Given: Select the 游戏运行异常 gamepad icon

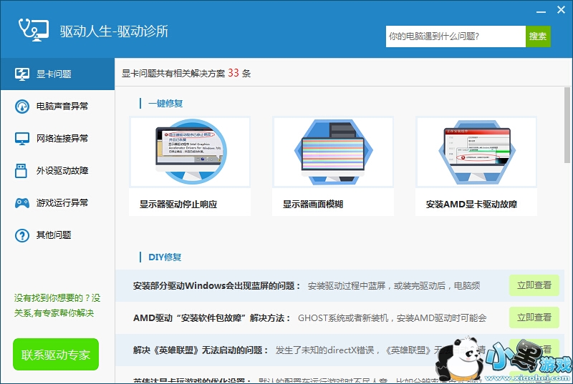Looking at the screenshot, I should click(x=22, y=203).
